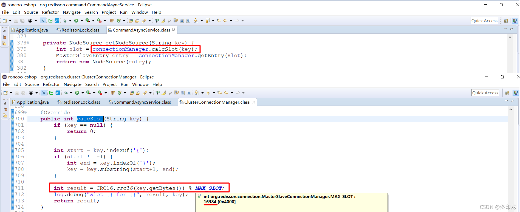Image resolution: width=520 pixels, height=212 pixels.
Task: Click black user profile icon in CommandAsyncService window
Action: click(x=30, y=21)
